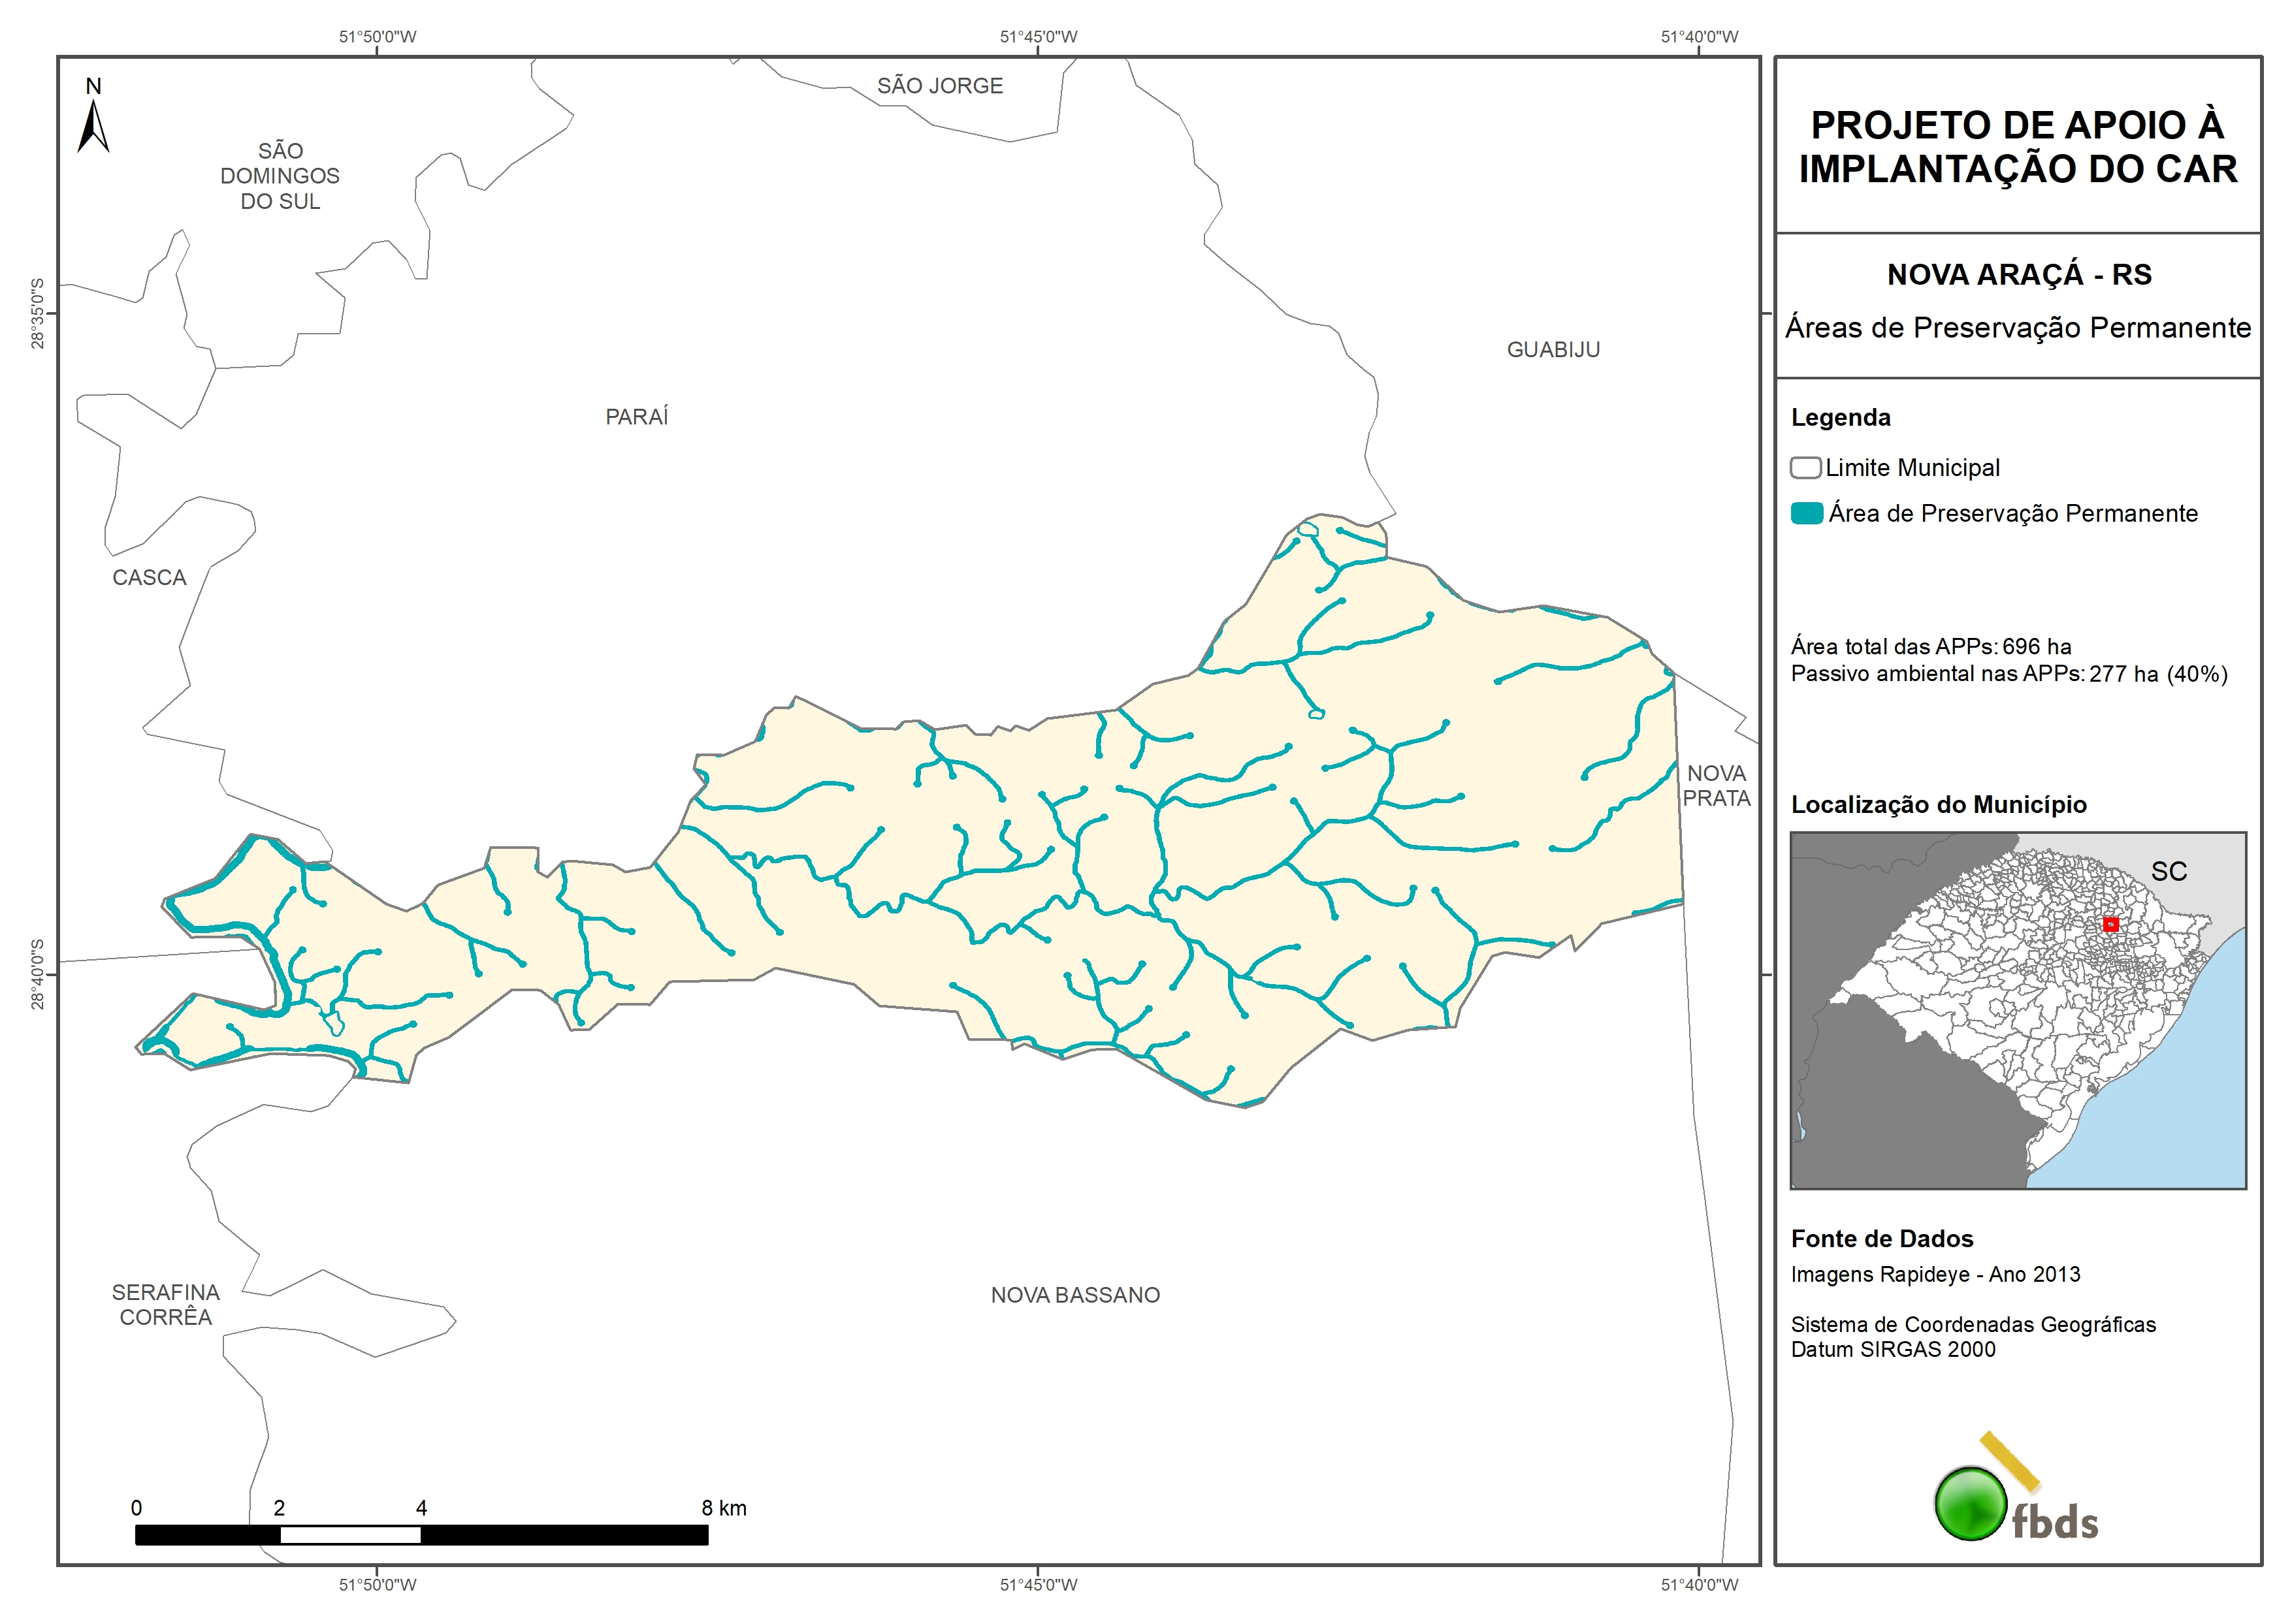The height and width of the screenshot is (1620, 2292).
Task: Click the scale bar at bottom left
Action: (421, 1534)
